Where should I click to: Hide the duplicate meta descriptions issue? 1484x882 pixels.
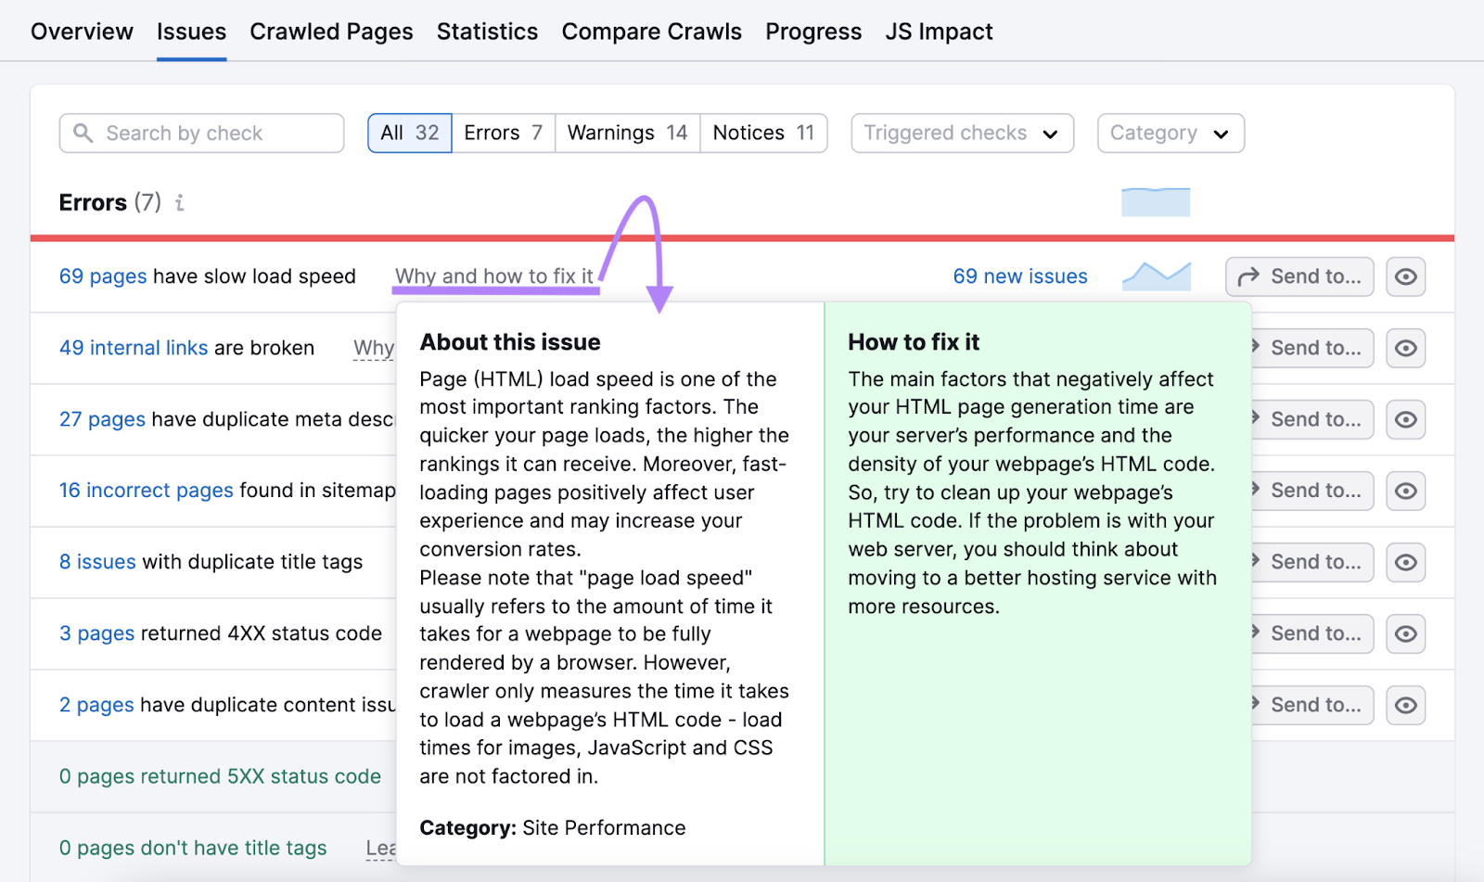[x=1405, y=419]
